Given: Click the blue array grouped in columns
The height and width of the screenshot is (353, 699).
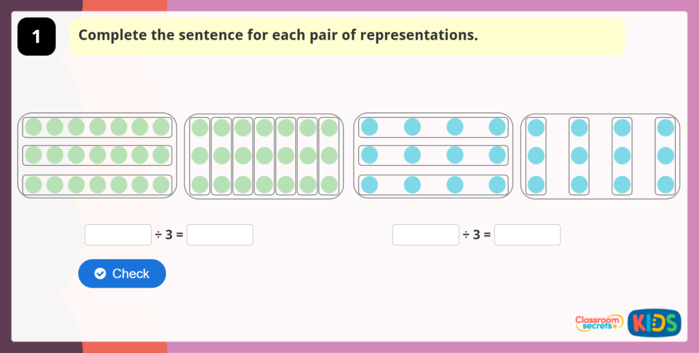Looking at the screenshot, I should click(x=600, y=156).
